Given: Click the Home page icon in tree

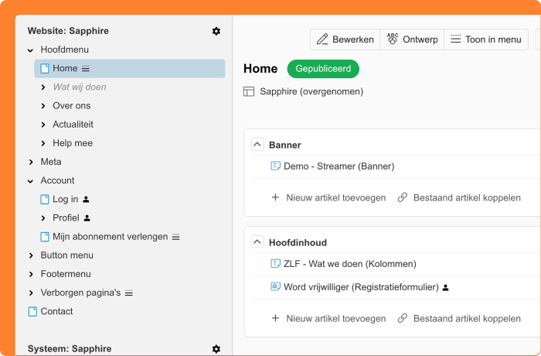Looking at the screenshot, I should 45,68.
